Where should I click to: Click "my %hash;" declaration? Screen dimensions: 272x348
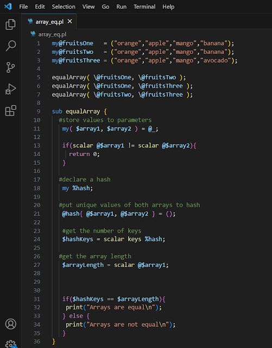click(x=78, y=188)
